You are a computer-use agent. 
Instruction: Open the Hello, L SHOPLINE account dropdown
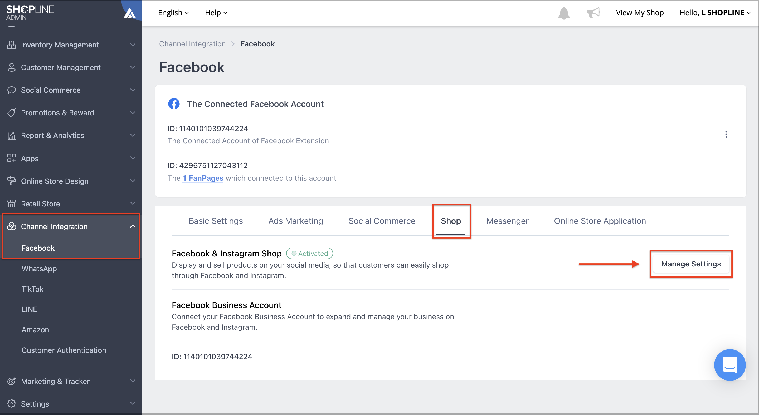715,13
